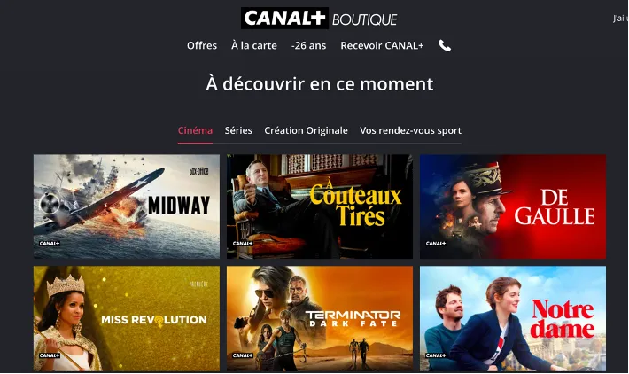Open the CANAL+ Boutique logo home

click(x=319, y=18)
